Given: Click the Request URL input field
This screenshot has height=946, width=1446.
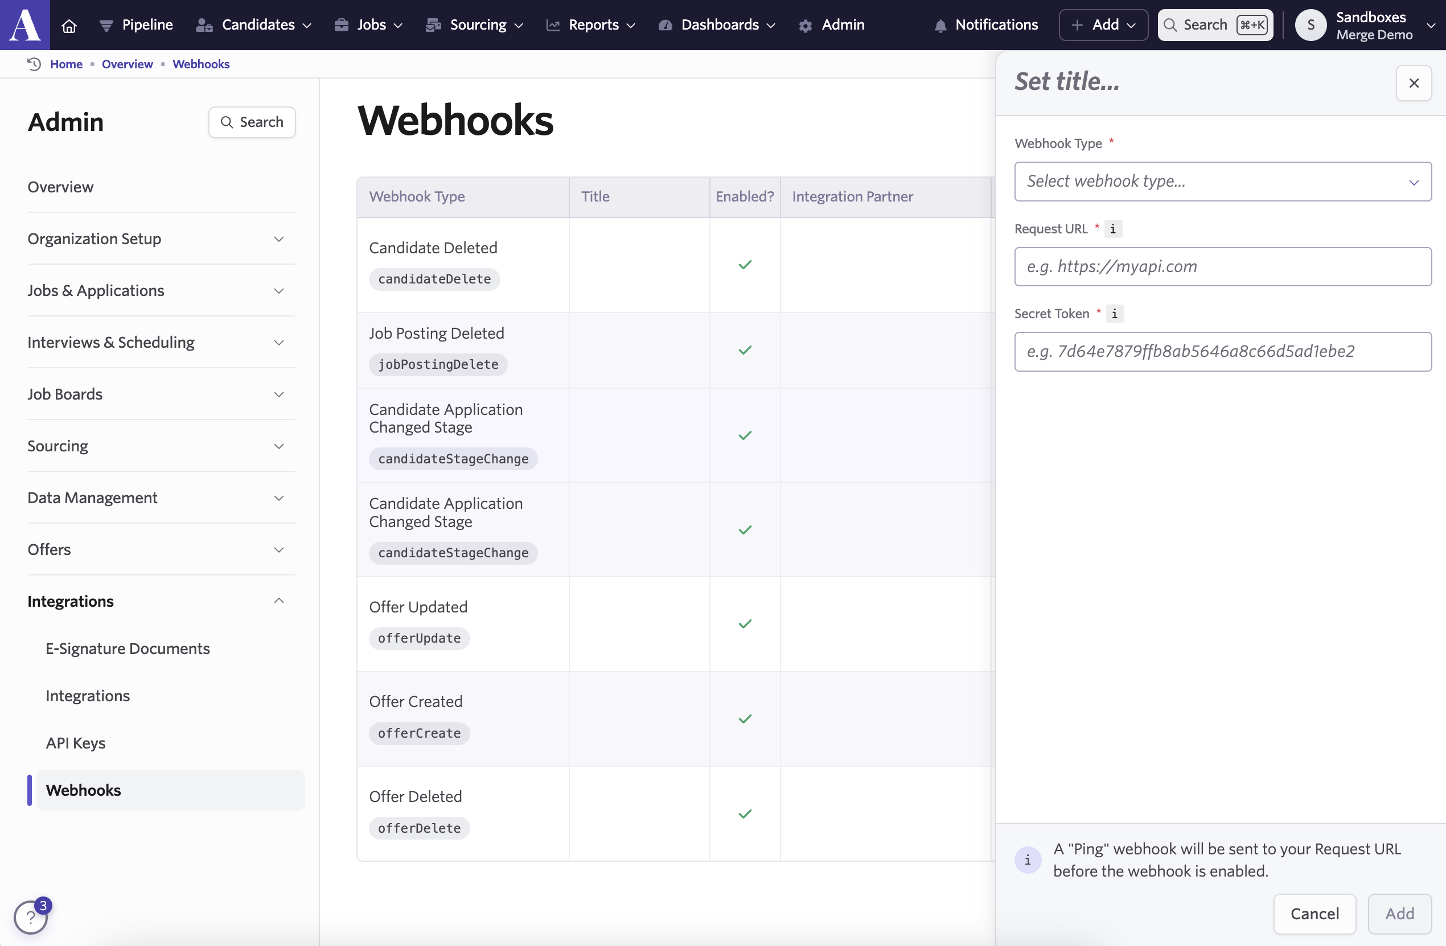Looking at the screenshot, I should coord(1222,266).
